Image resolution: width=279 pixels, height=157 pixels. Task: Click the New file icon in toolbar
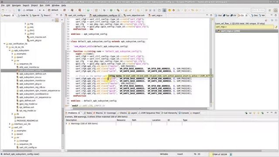[3, 10]
